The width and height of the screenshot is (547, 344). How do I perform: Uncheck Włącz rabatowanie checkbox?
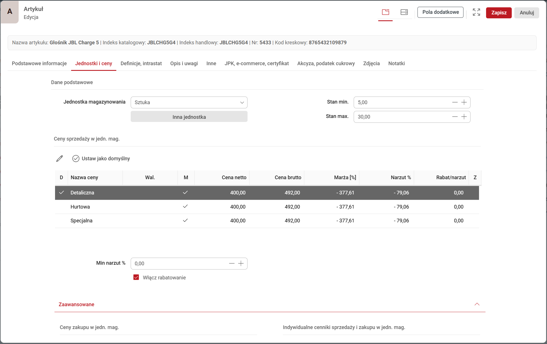point(136,277)
